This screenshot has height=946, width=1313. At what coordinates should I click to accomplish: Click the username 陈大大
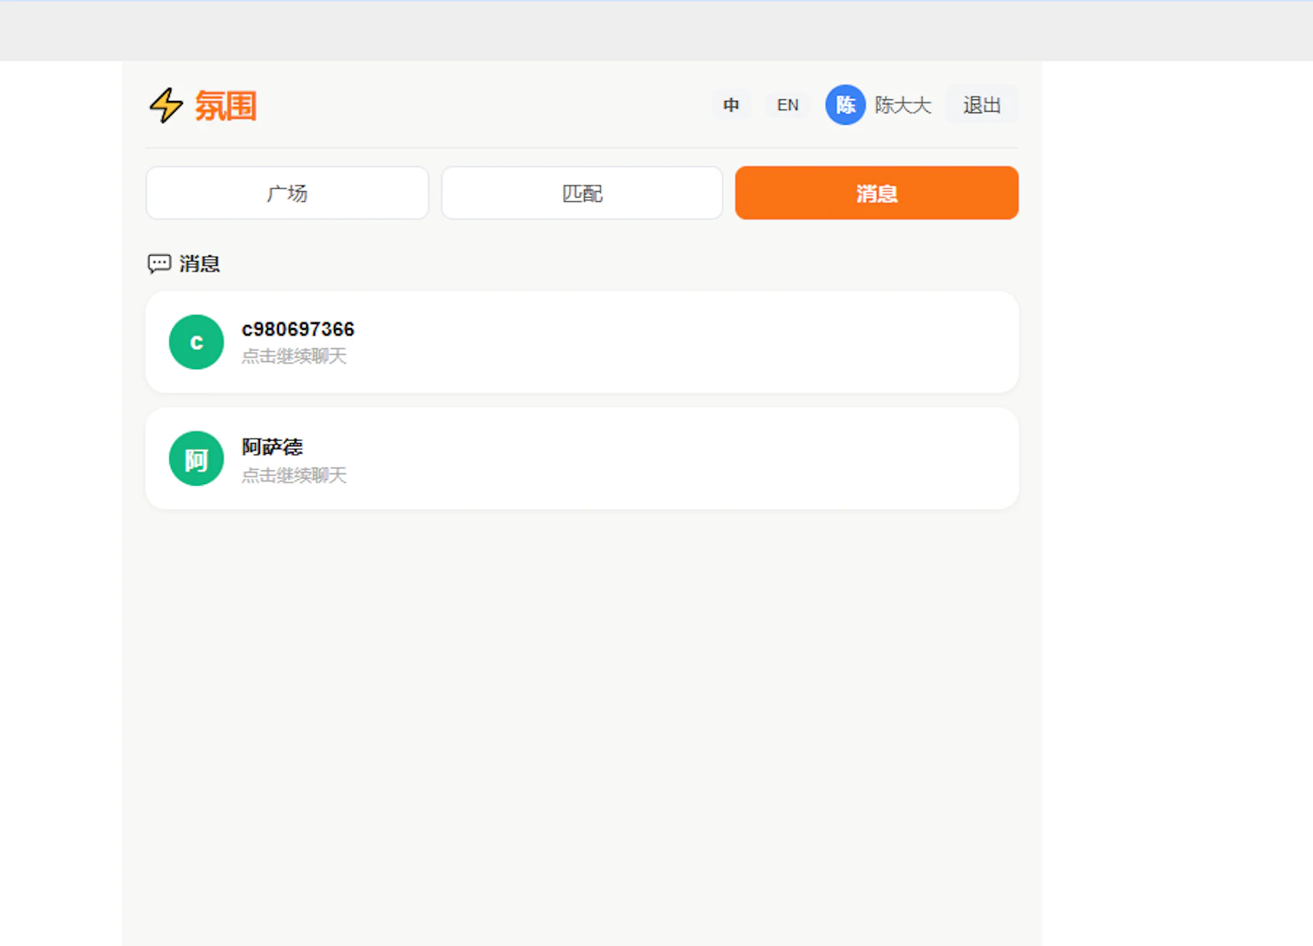[903, 105]
